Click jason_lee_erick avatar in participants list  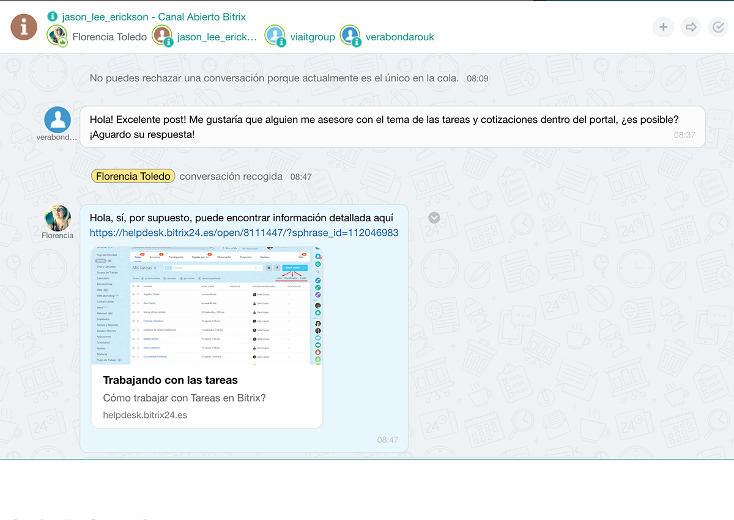[x=162, y=35]
